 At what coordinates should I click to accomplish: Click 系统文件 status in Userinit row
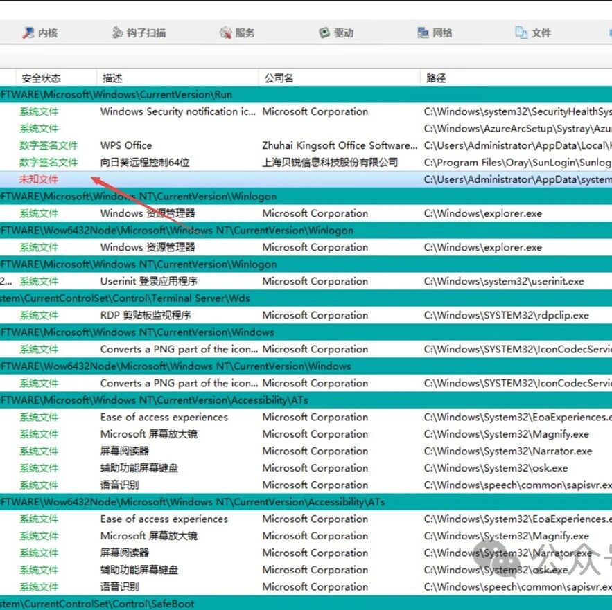point(39,281)
